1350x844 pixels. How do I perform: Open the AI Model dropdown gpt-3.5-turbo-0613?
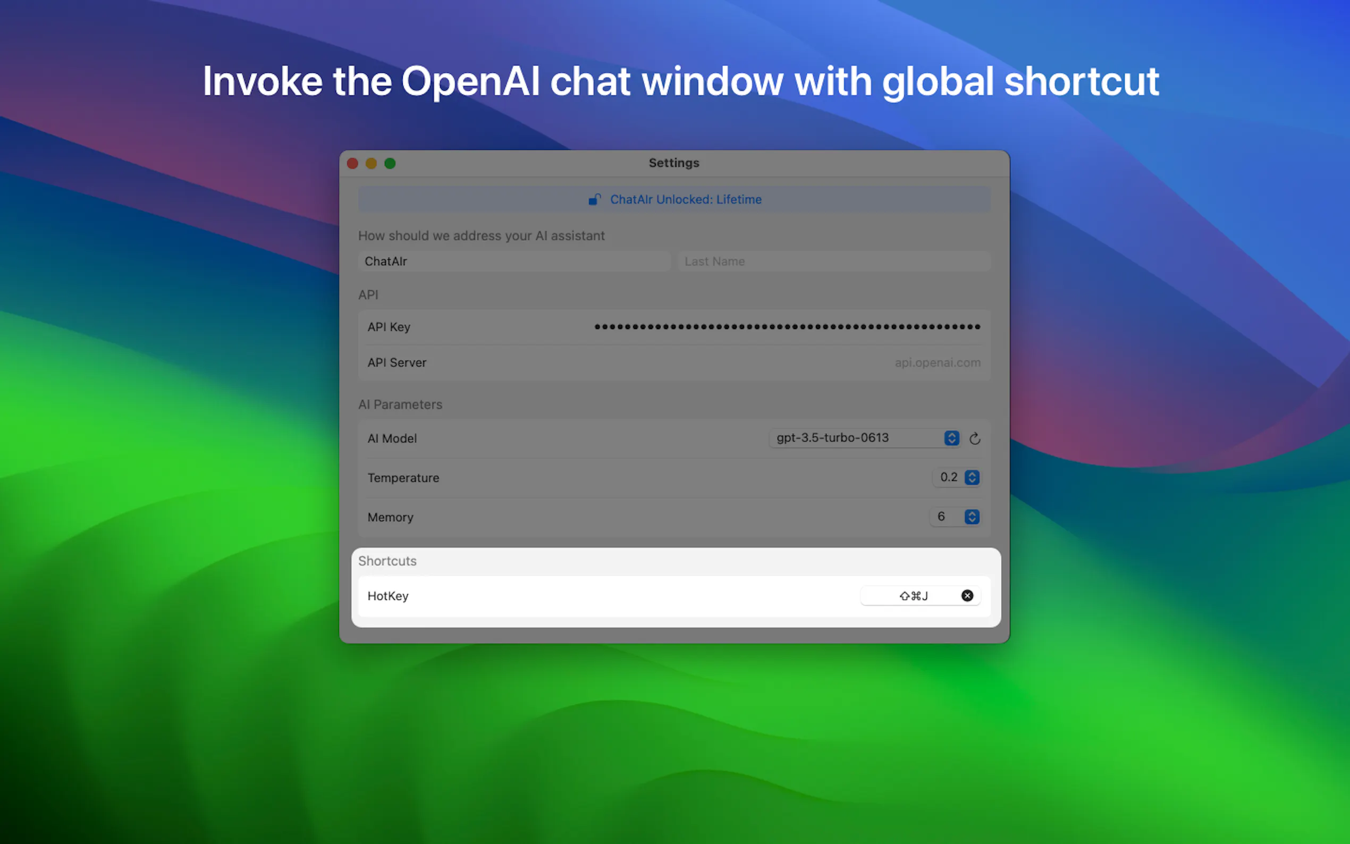[864, 438]
